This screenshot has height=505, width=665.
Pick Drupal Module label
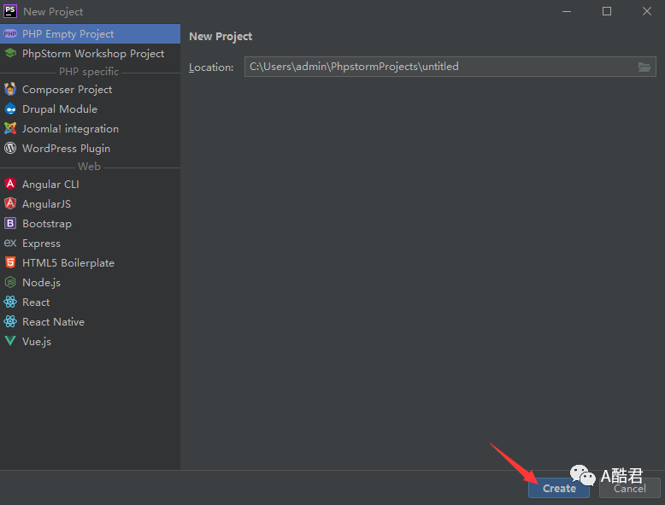pyautogui.click(x=60, y=109)
